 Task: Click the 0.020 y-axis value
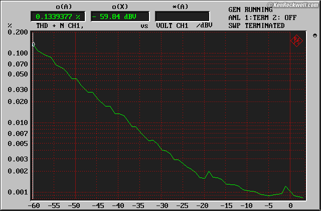[18, 101]
